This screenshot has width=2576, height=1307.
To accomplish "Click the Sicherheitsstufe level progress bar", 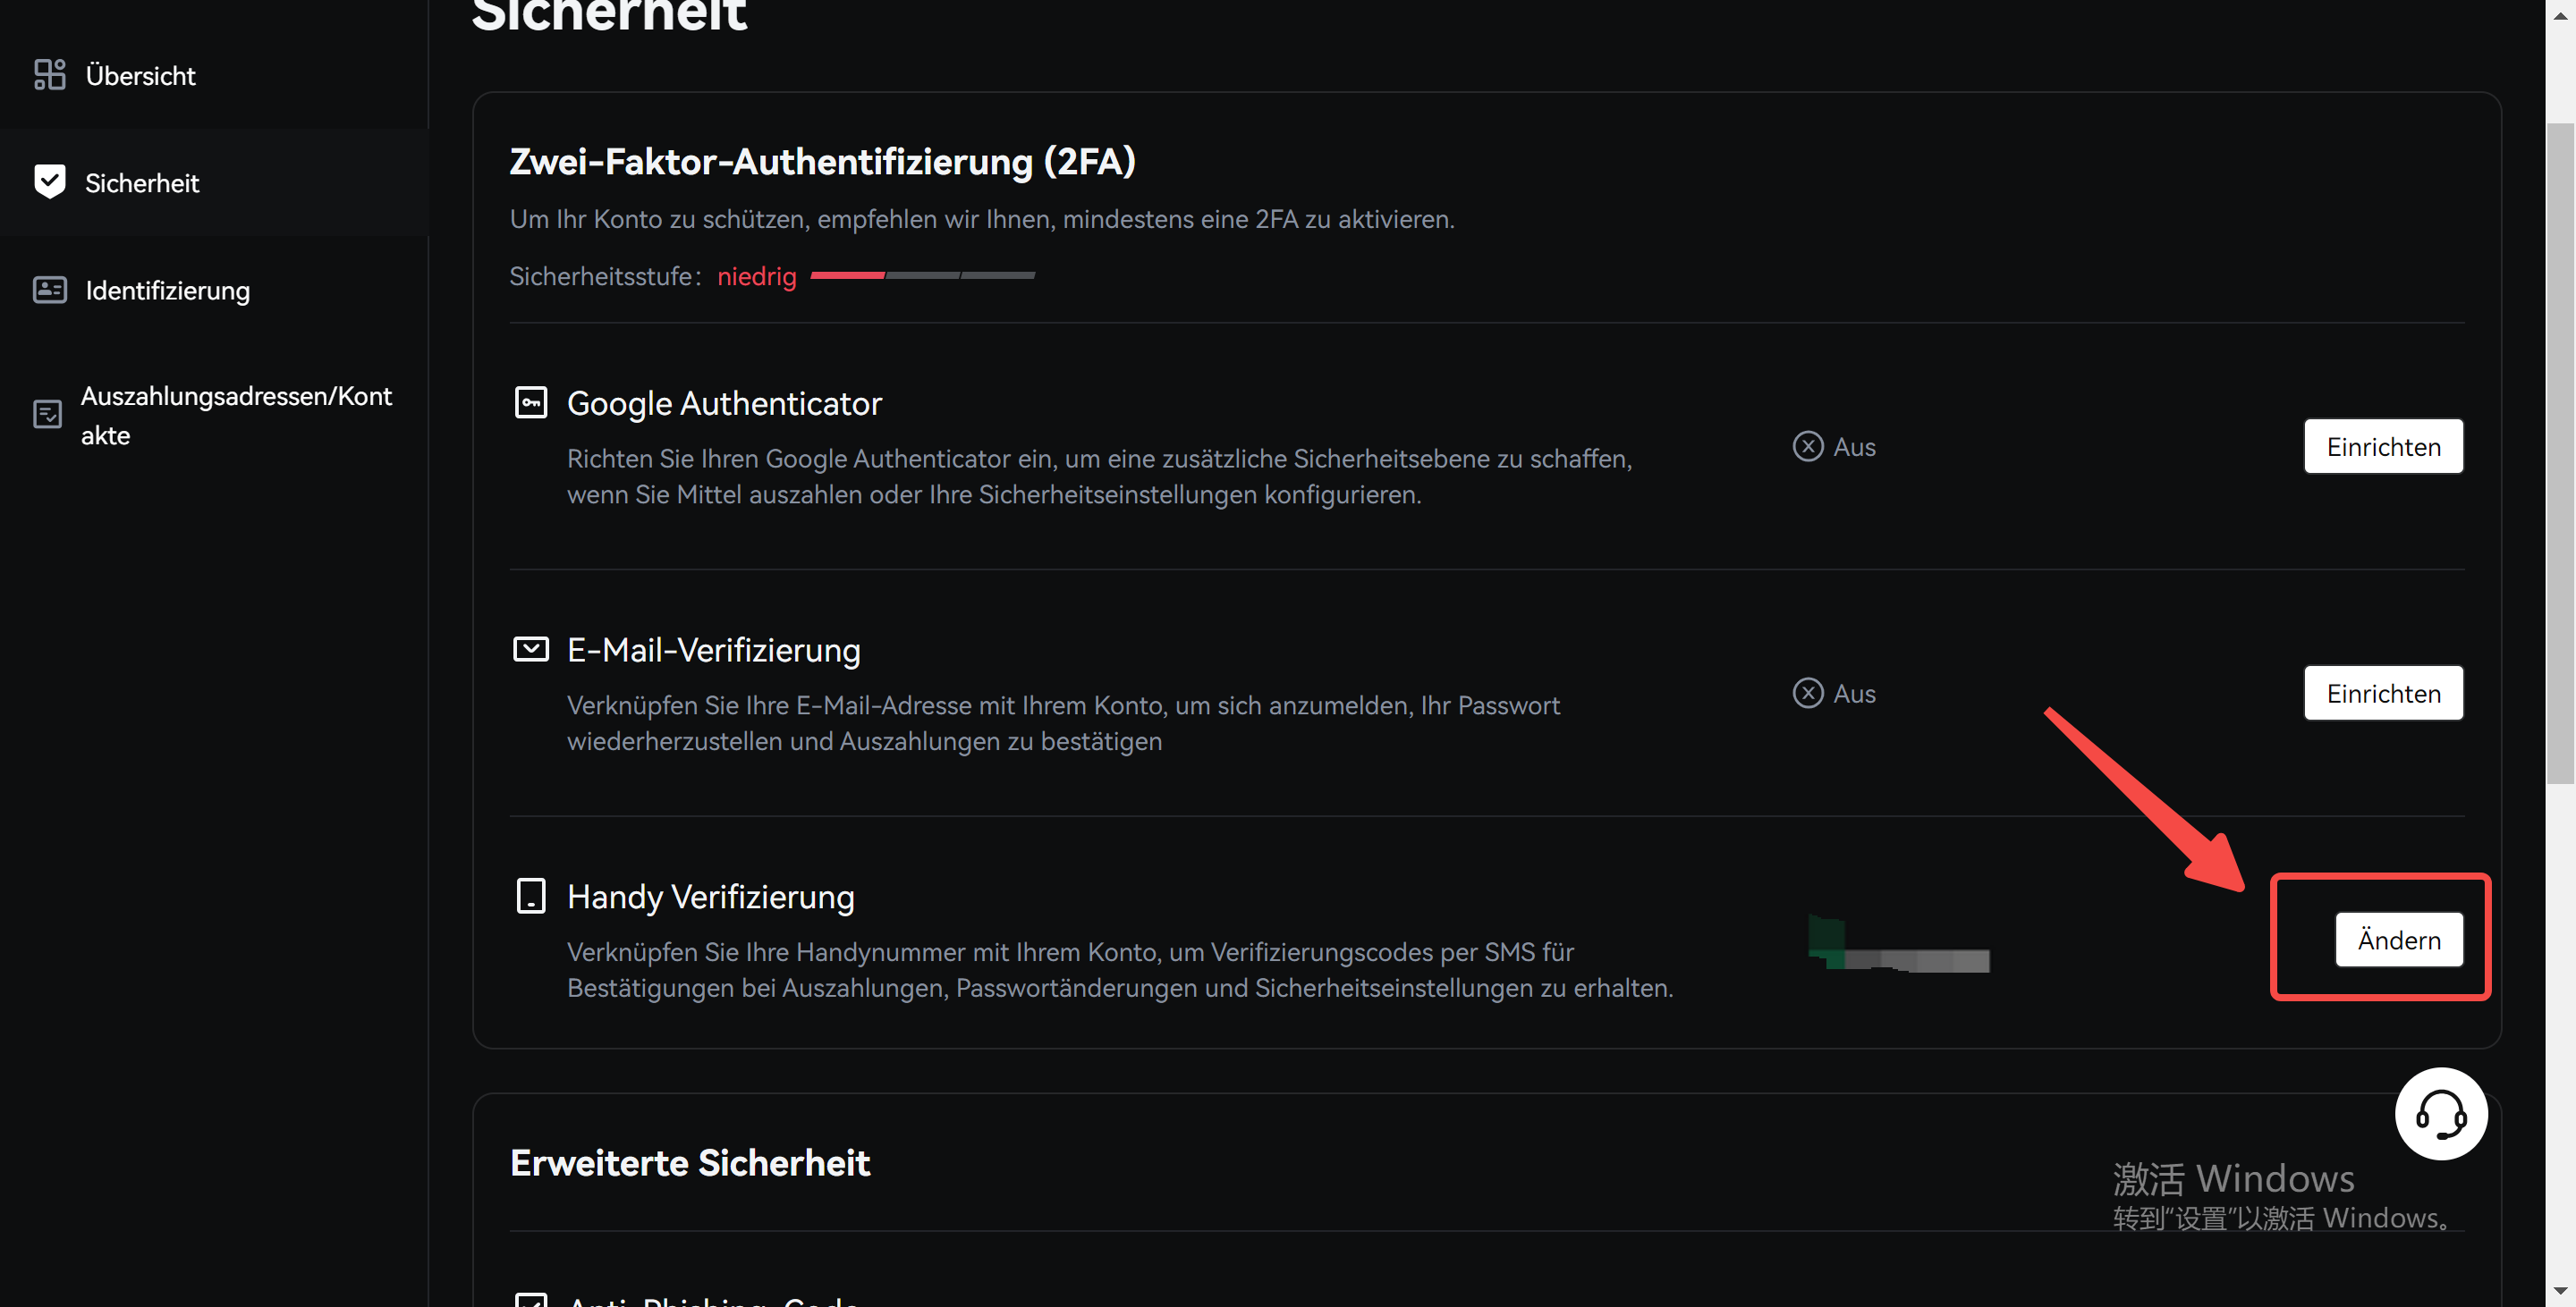I will (922, 274).
